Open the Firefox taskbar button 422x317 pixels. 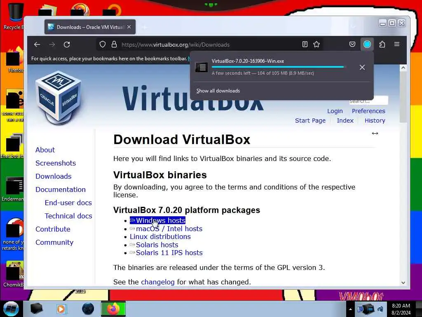click(113, 309)
